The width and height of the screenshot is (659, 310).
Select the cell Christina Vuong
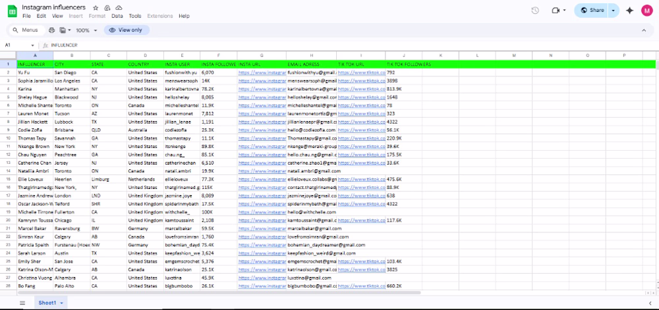click(x=35, y=278)
